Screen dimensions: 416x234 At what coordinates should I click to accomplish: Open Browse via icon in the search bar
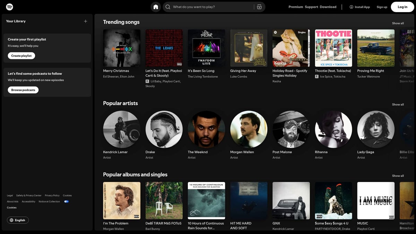[259, 7]
